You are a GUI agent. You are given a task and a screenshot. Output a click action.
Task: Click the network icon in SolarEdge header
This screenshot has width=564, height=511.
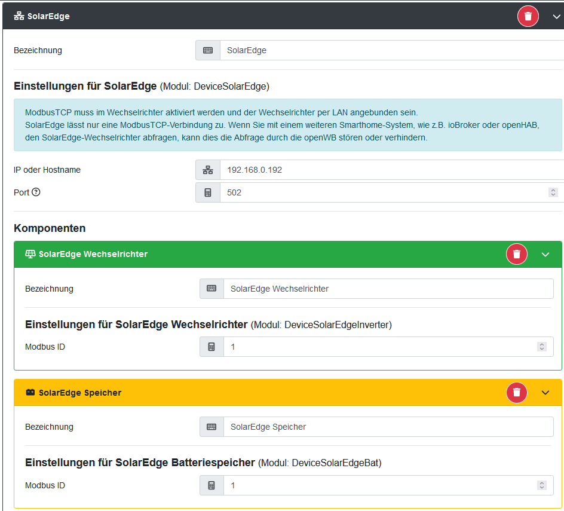pos(19,16)
